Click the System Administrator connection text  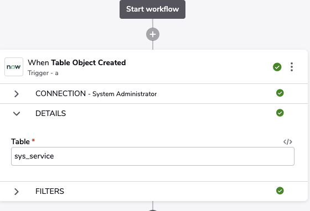pos(125,94)
